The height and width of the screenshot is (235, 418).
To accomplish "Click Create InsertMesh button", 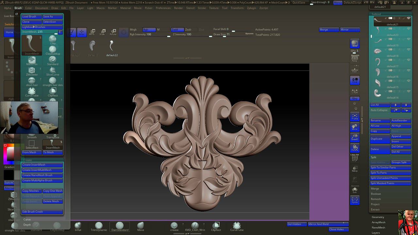I will click(42, 165).
